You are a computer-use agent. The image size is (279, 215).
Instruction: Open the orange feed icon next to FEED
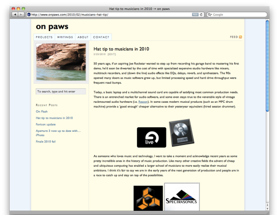pyautogui.click(x=241, y=37)
